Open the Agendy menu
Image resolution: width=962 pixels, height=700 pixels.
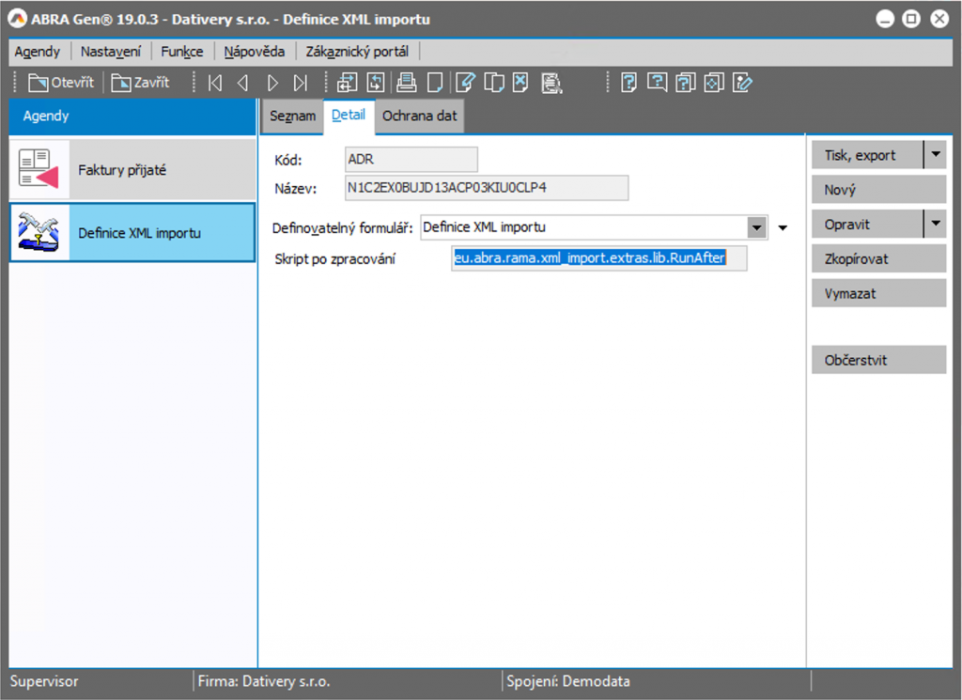38,52
